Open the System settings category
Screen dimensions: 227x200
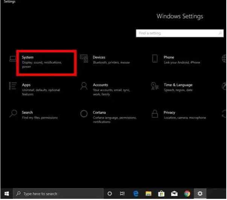27,57
